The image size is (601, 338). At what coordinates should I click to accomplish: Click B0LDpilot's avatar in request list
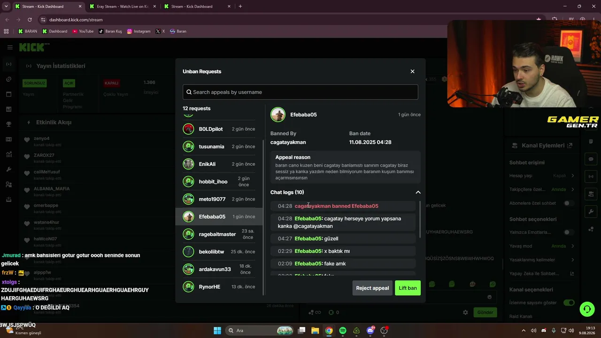point(188,129)
